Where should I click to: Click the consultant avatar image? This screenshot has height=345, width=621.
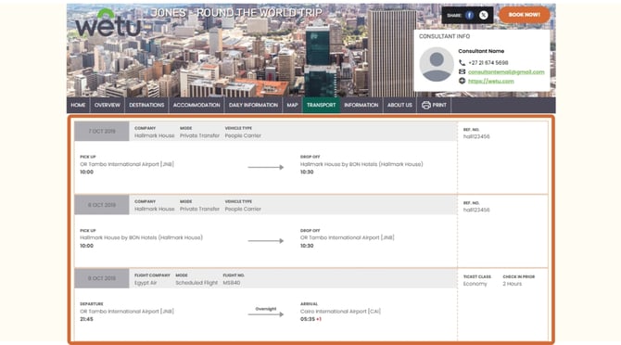[437, 65]
